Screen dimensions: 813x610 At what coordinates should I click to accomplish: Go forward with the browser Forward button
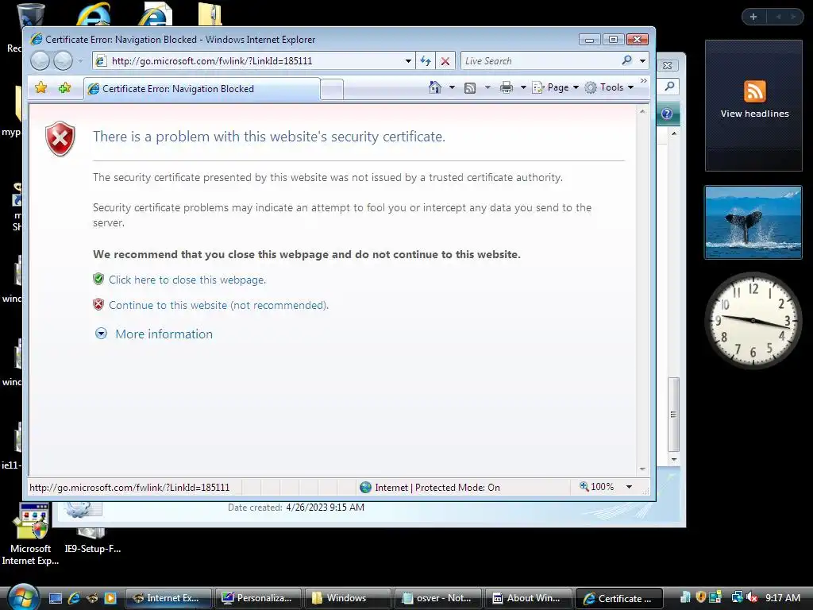point(63,61)
